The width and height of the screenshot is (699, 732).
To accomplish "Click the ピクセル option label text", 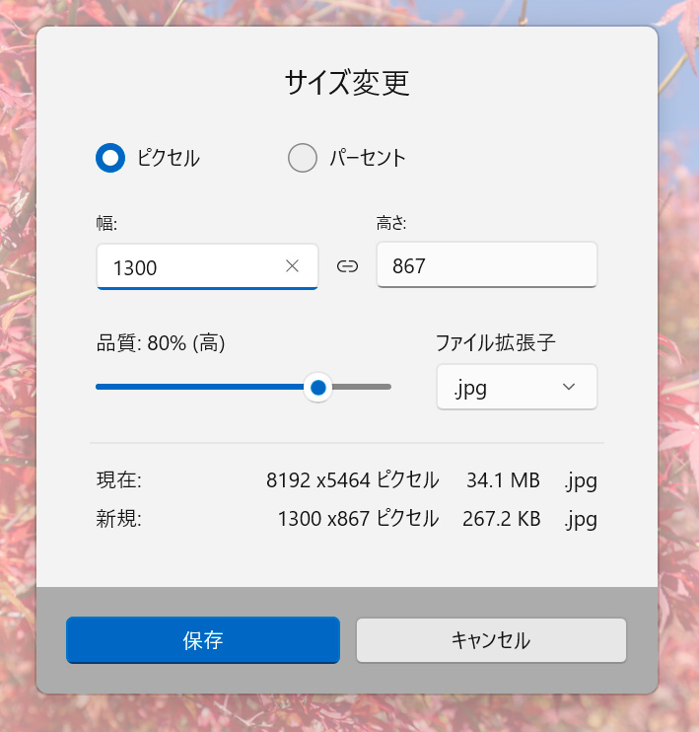I will pyautogui.click(x=168, y=158).
